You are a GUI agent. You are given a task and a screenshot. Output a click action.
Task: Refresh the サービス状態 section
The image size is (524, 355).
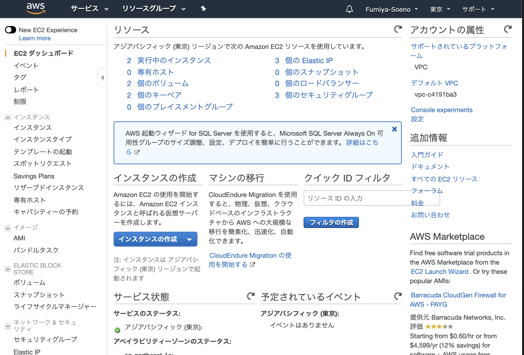(x=251, y=296)
